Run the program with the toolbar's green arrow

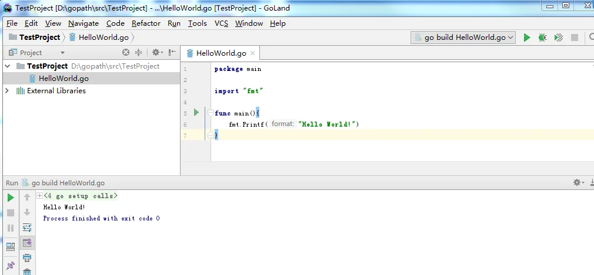(x=527, y=38)
